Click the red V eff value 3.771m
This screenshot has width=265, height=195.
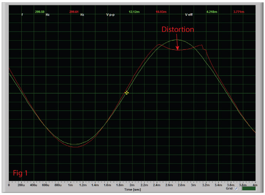239,12
